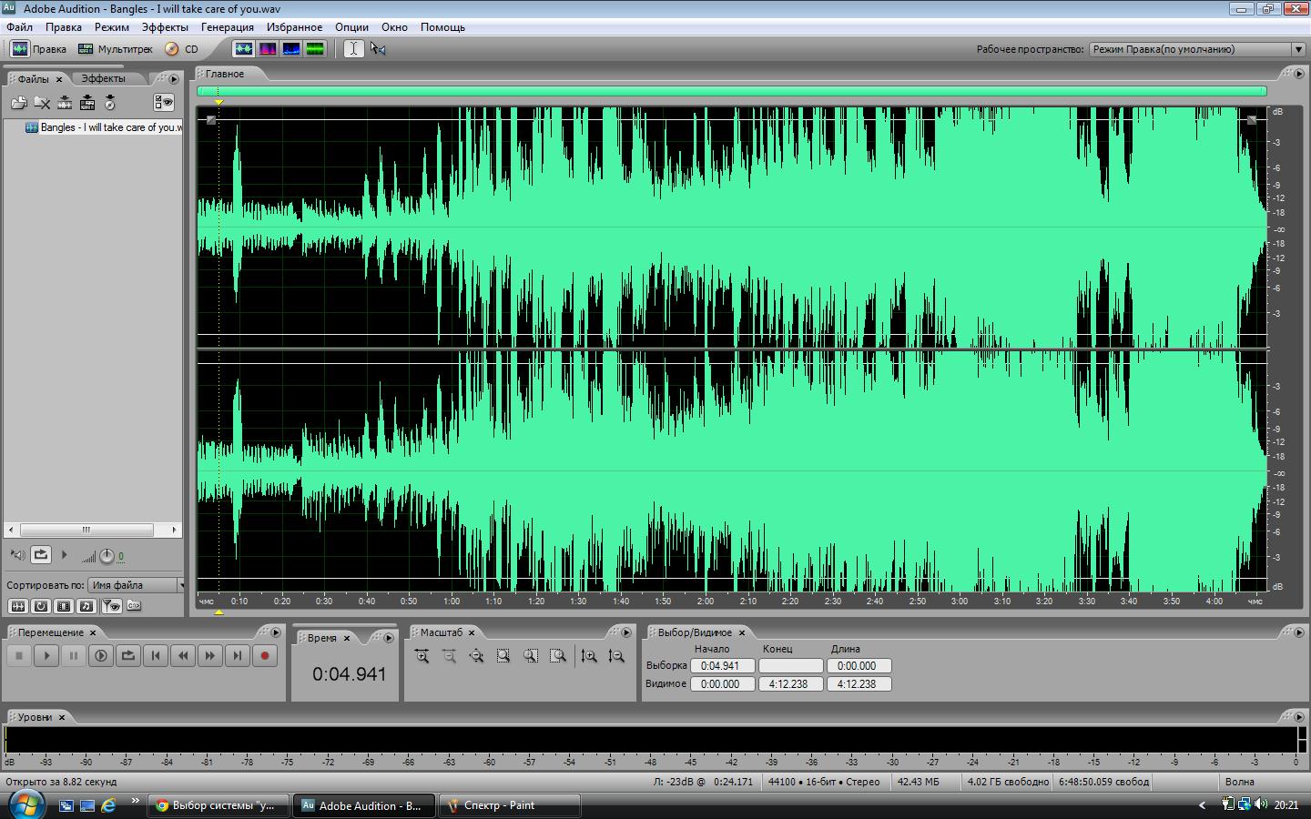Viewport: 1311px width, 819px height.
Task: Click green navigation bar above waveform
Action: point(732,91)
